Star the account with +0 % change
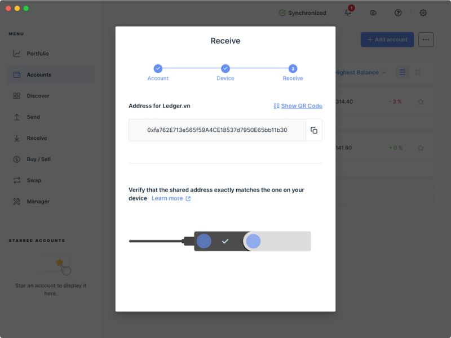Image resolution: width=451 pixels, height=338 pixels. click(421, 148)
